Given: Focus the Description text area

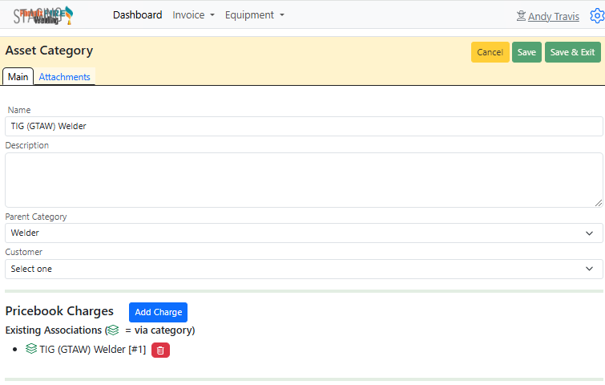Looking at the screenshot, I should [304, 180].
